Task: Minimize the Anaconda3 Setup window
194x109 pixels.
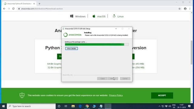Action: point(116,29)
